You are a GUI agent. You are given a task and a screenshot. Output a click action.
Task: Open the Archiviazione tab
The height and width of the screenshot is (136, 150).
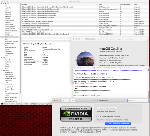tap(109, 39)
